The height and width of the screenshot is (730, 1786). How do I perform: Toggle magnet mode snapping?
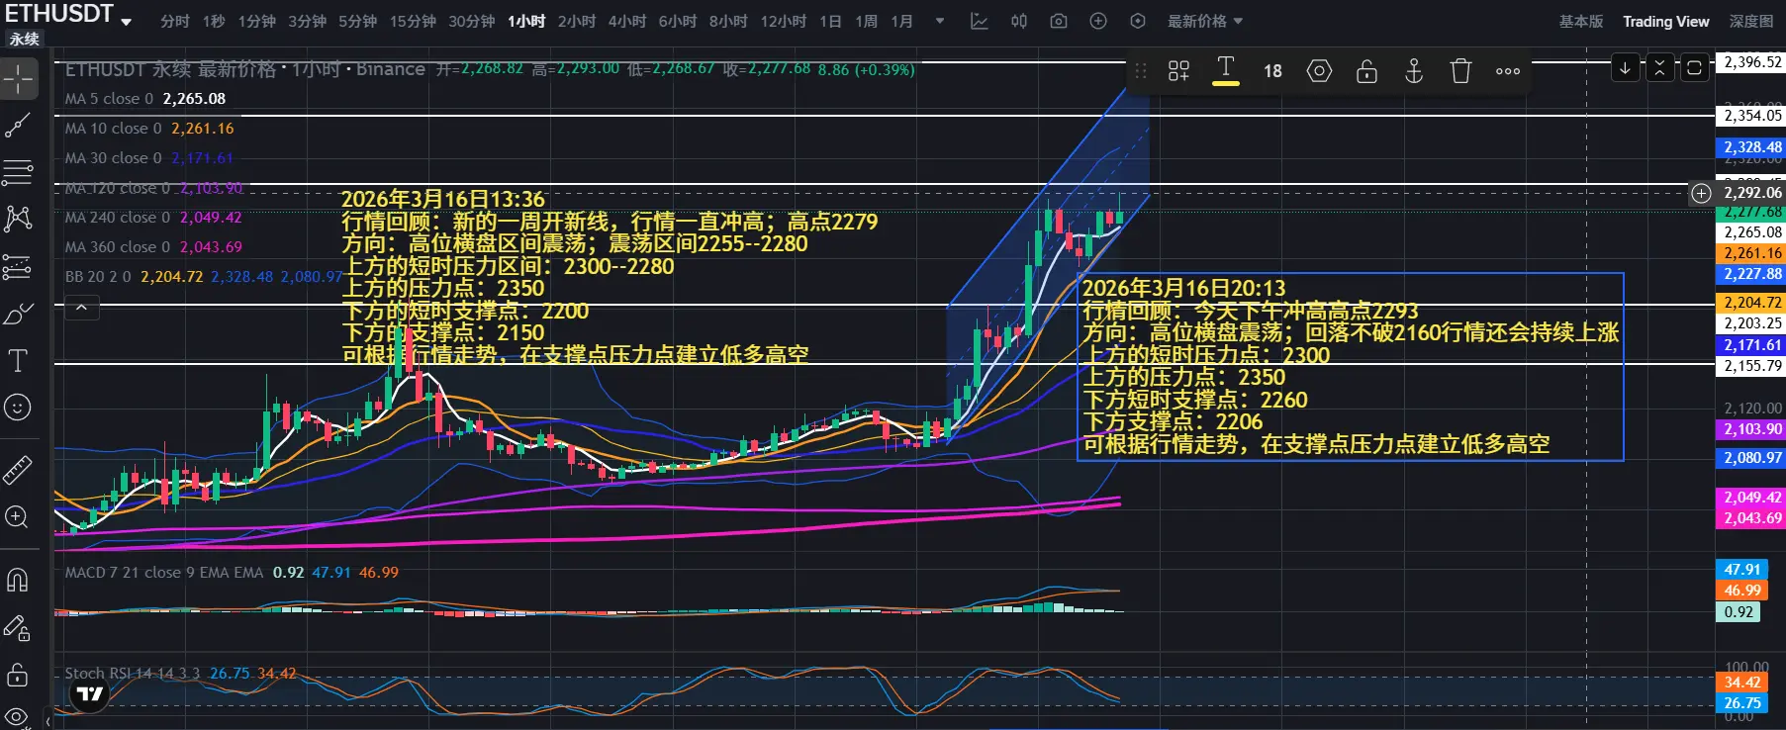pyautogui.click(x=18, y=580)
